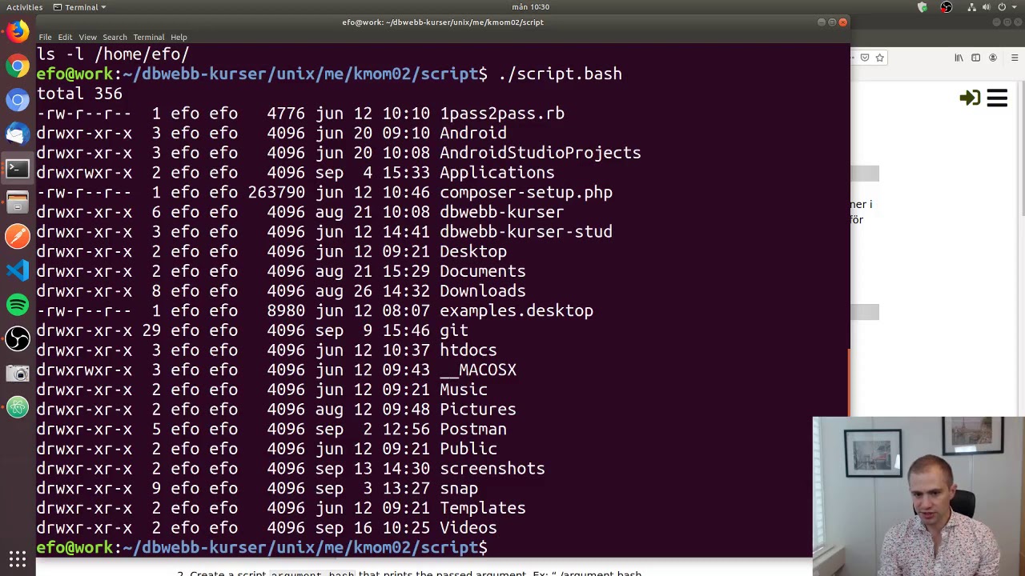Click the green shield tray icon
Viewport: 1025px width, 576px height.
pyautogui.click(x=922, y=7)
